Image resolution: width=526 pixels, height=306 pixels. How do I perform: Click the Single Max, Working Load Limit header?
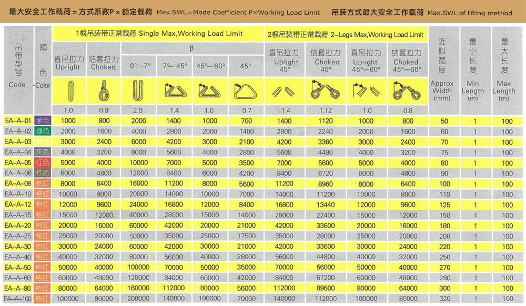pyautogui.click(x=160, y=34)
